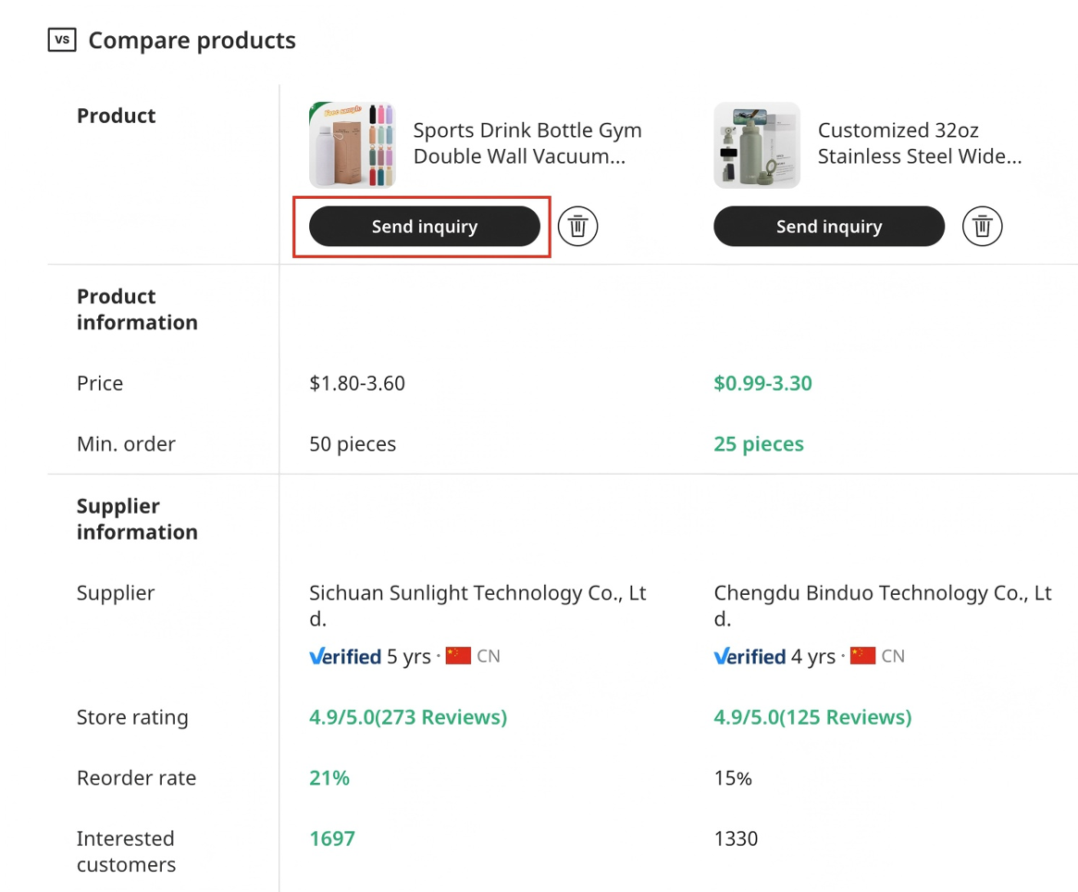Open Sports Drink Bottle Gym title link

click(527, 143)
